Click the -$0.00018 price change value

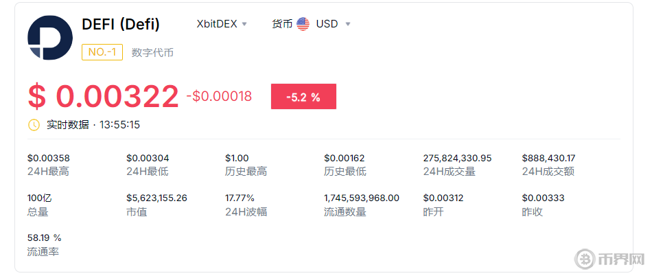click(219, 97)
